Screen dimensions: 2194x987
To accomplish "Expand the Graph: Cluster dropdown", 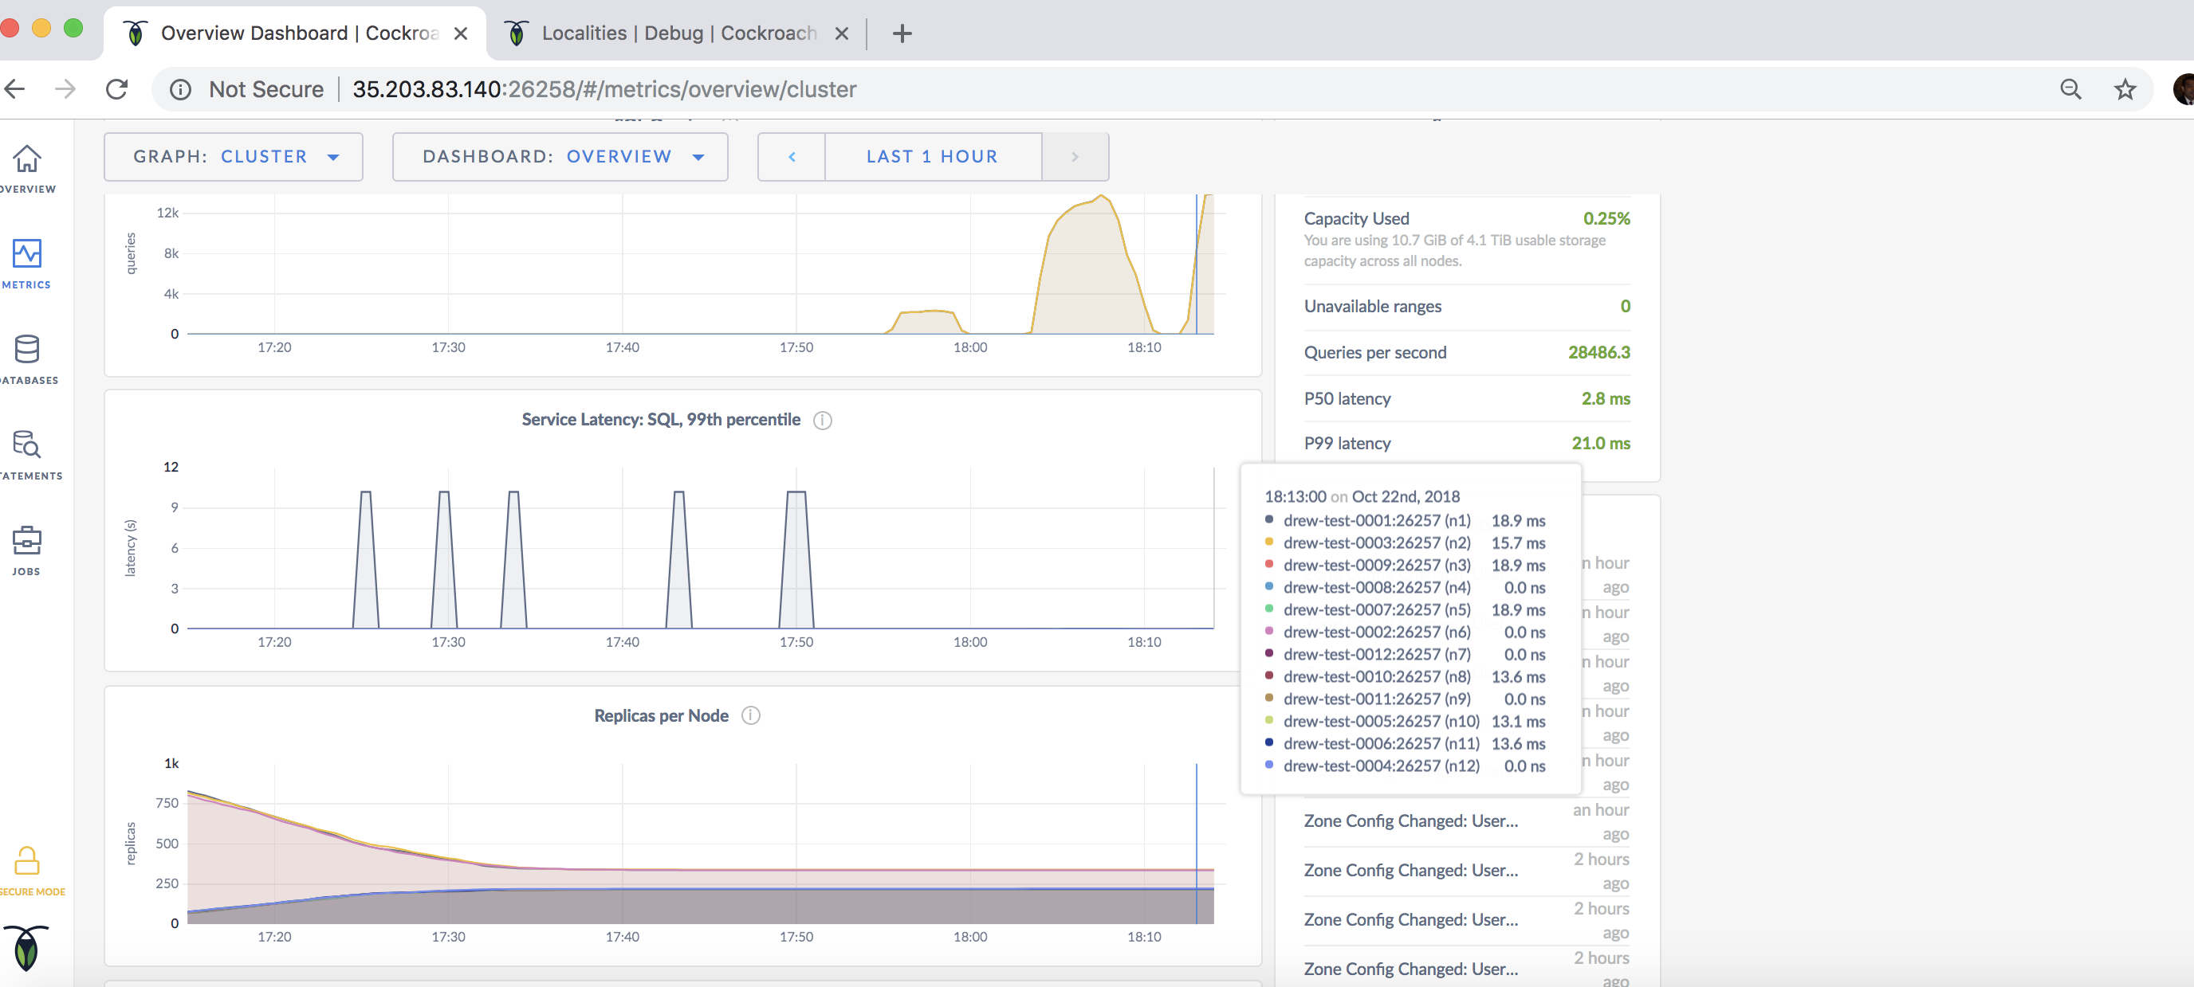I will (234, 157).
